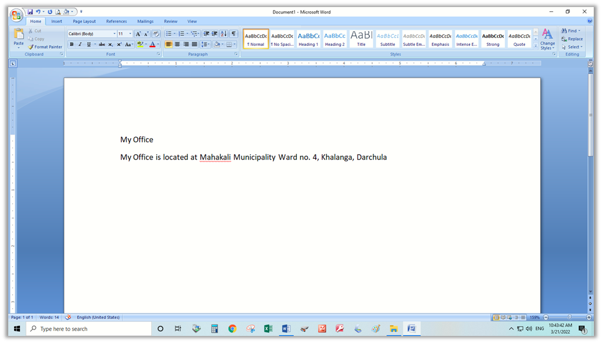
Task: Increase paragraph indent
Action: pyautogui.click(x=214, y=34)
